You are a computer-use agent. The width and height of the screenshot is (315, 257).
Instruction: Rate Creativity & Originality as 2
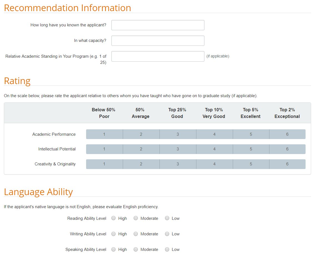pyautogui.click(x=141, y=164)
